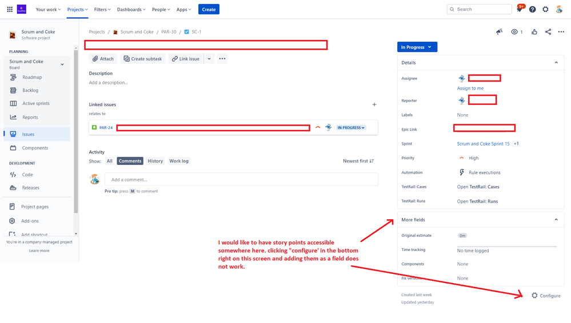Click the Configure gear link
Viewport: 571px width, 323px height.
point(546,296)
